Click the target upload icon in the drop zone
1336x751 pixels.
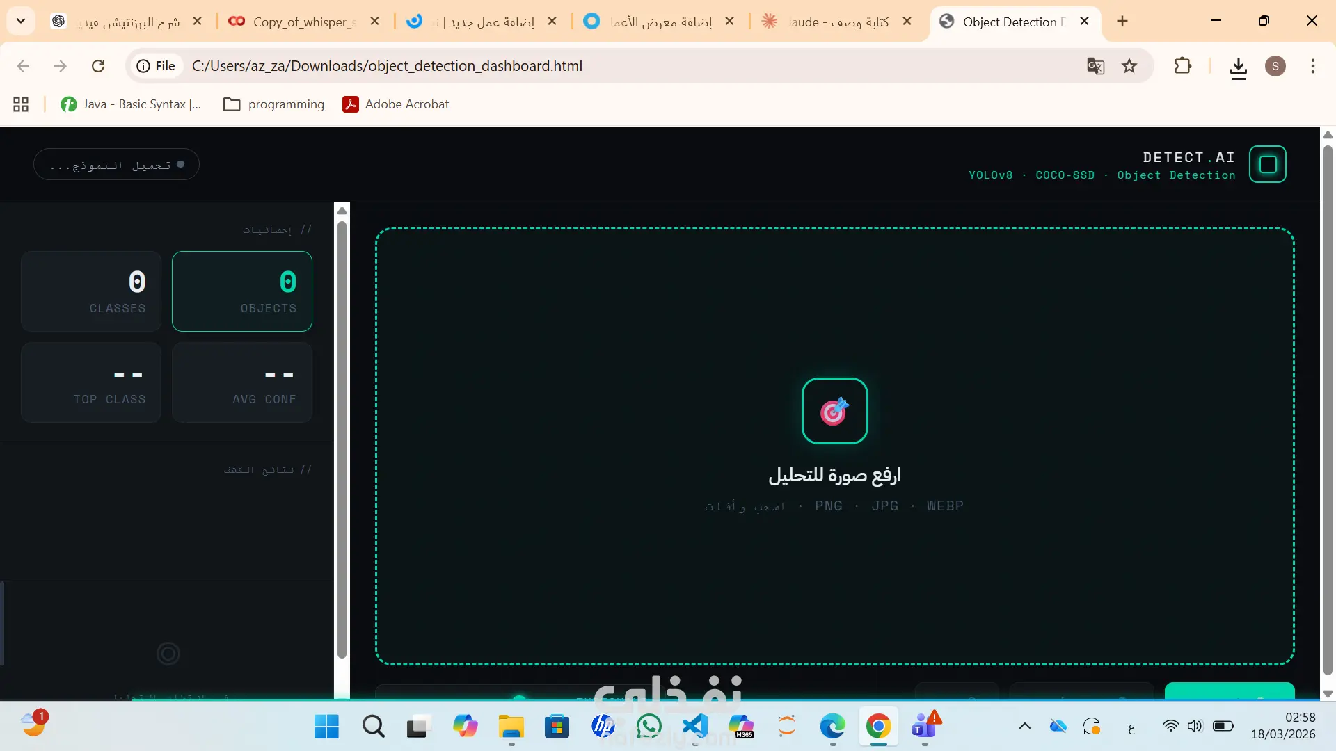click(834, 411)
